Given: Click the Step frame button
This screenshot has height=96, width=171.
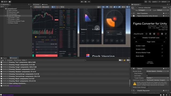Looking at the screenshot, I should point(89,2).
